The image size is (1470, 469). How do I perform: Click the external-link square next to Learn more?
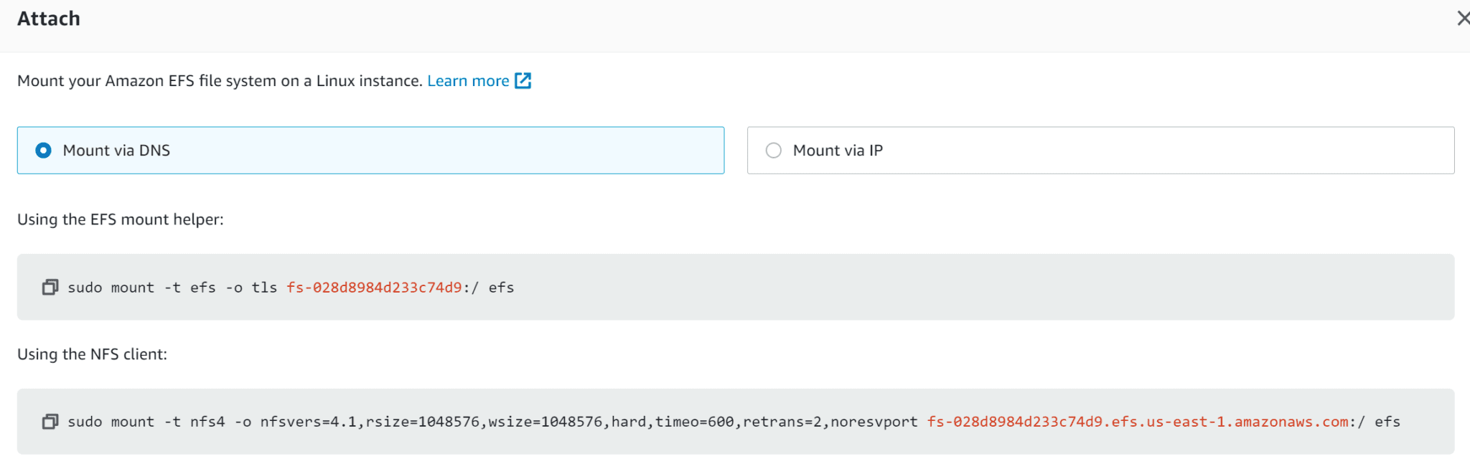(523, 80)
